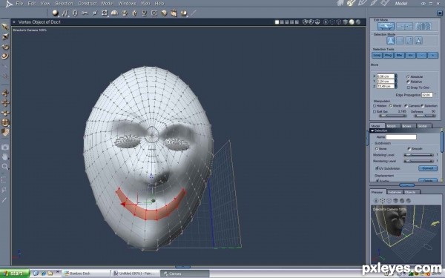Click the preview camera thumbnail

[x=406, y=234]
